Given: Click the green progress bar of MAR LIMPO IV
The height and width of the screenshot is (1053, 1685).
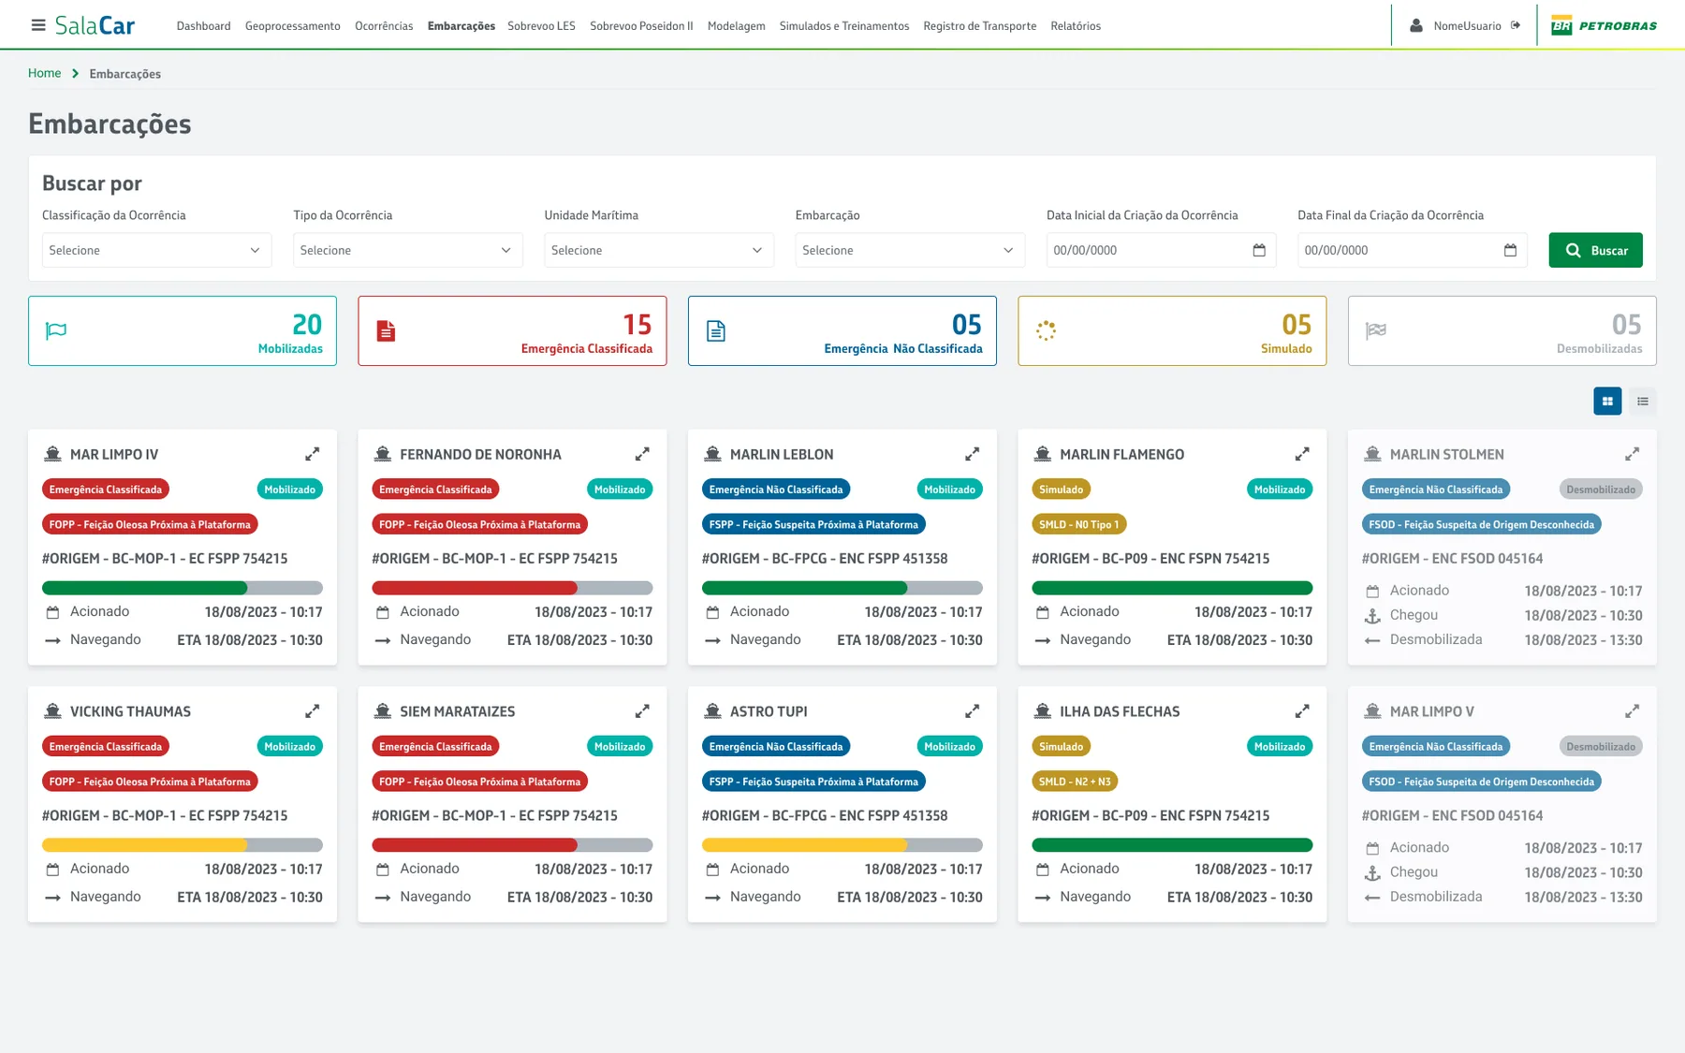Looking at the screenshot, I should [x=183, y=588].
